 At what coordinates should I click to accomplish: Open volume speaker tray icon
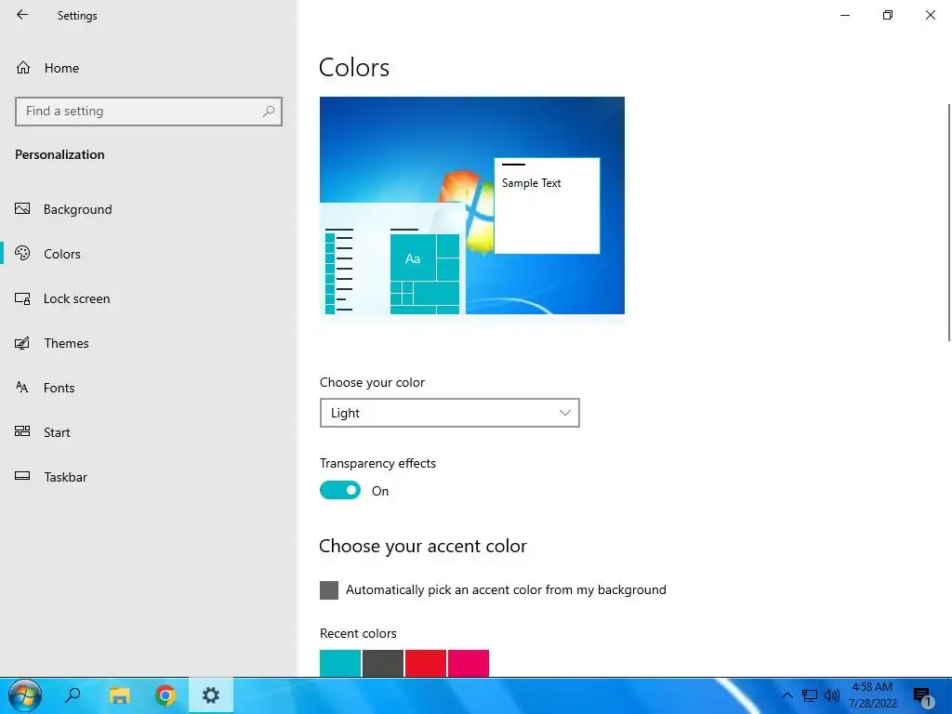tap(832, 695)
